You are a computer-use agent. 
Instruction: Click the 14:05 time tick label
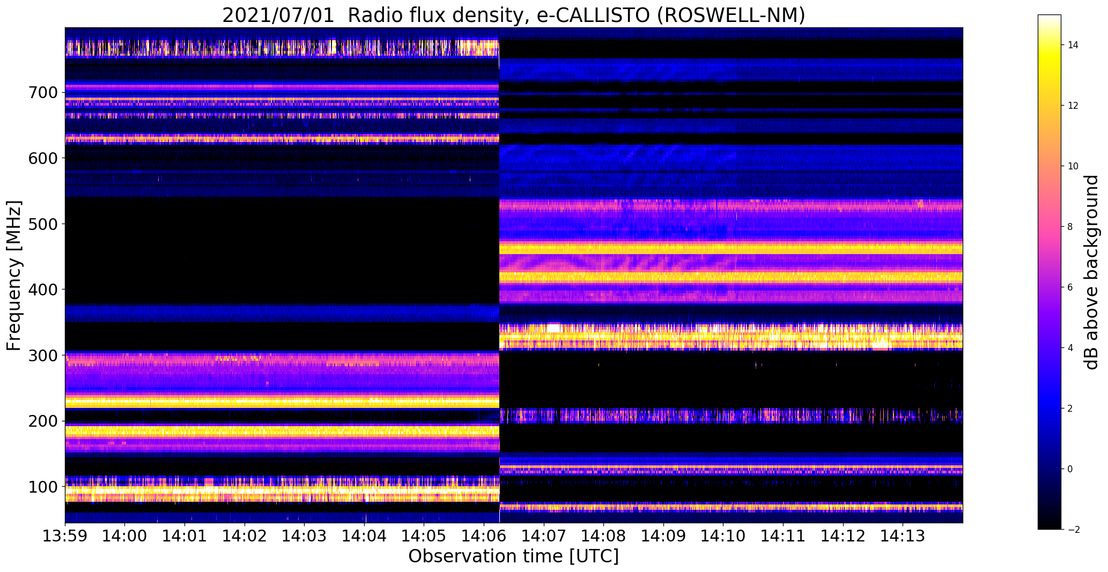[424, 536]
